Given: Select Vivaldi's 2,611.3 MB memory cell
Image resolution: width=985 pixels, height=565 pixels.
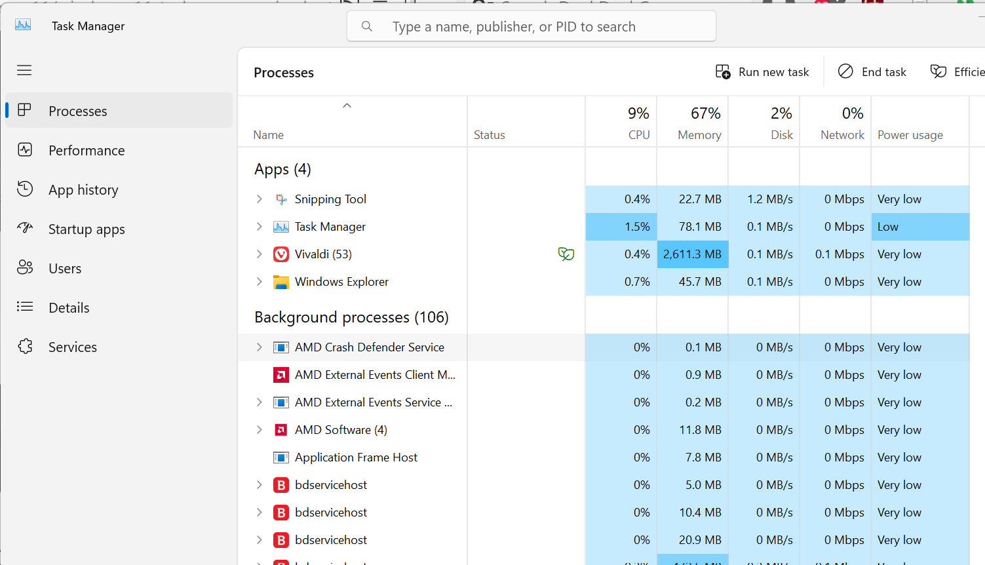Looking at the screenshot, I should pos(693,254).
